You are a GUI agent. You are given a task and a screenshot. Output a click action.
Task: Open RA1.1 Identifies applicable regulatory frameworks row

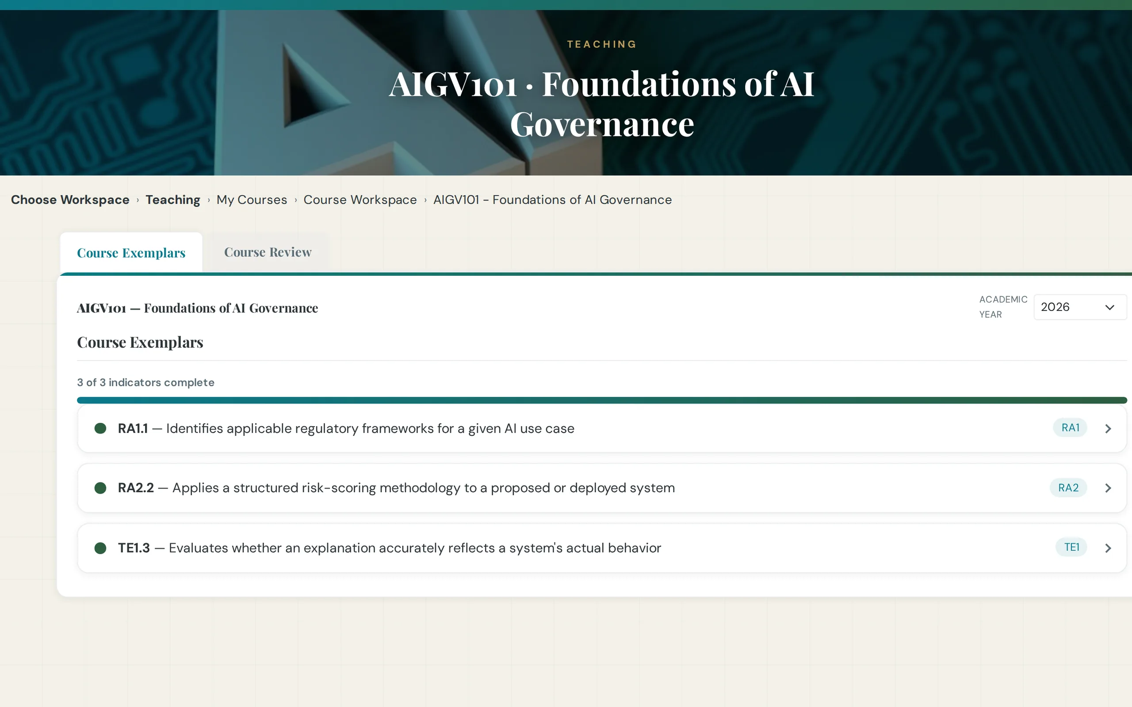(x=601, y=428)
